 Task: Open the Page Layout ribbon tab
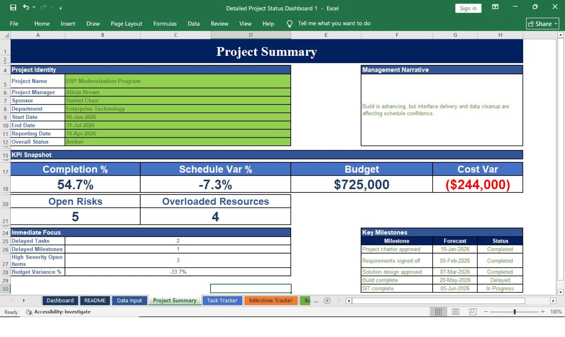(126, 23)
